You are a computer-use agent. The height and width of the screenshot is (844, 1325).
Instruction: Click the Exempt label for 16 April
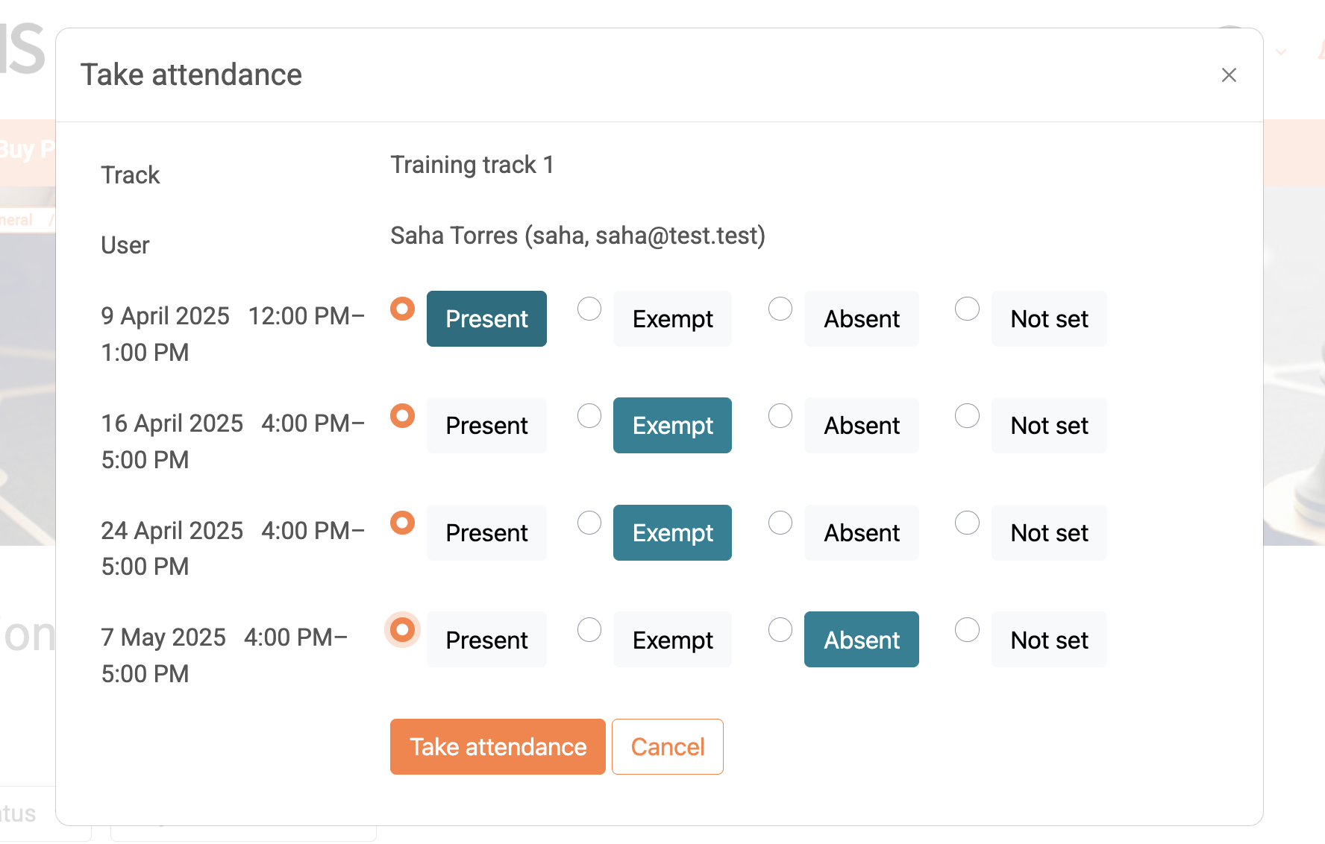pos(672,425)
